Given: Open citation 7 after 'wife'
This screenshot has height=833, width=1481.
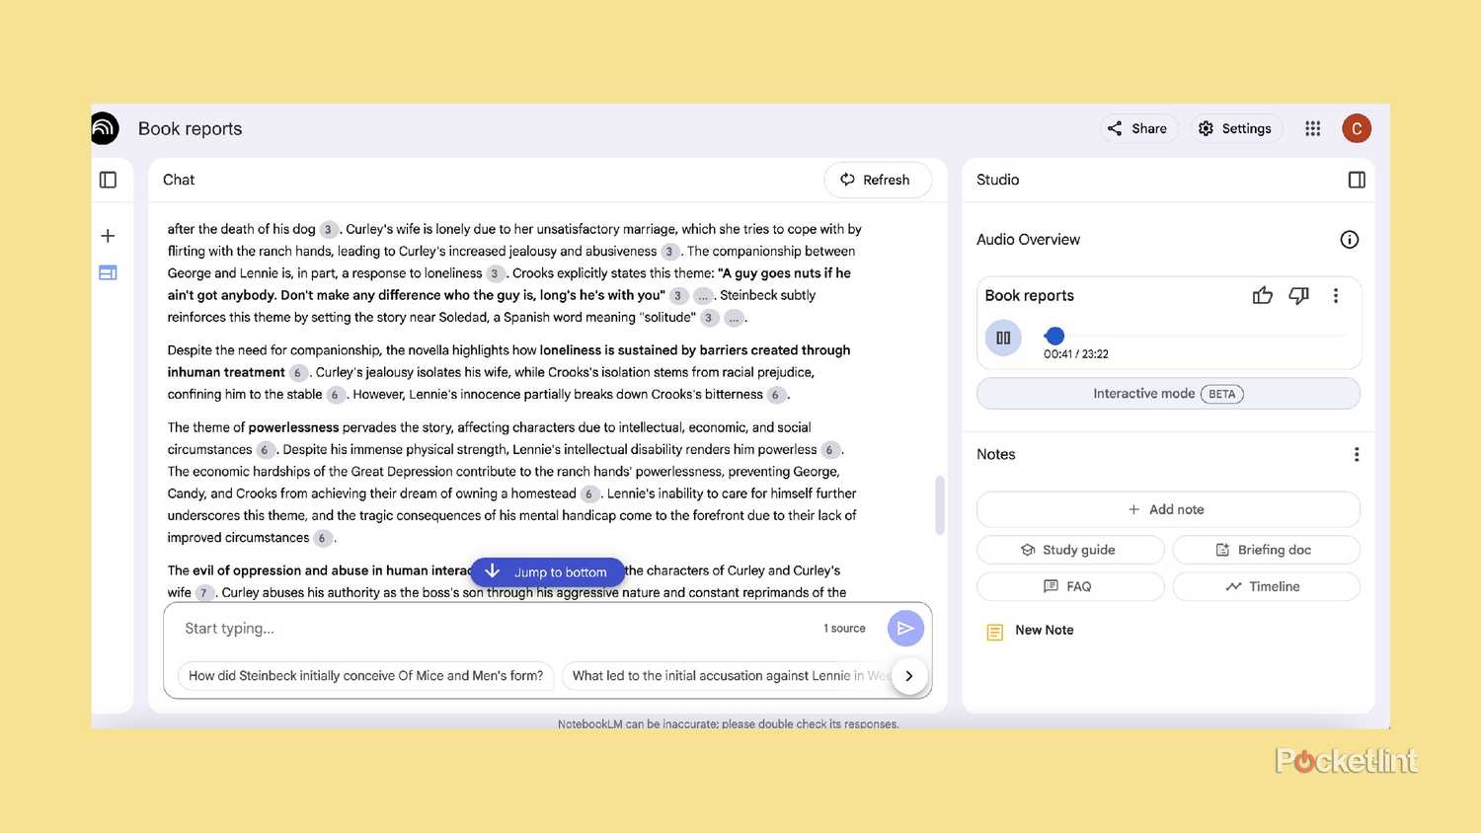Looking at the screenshot, I should point(204,593).
